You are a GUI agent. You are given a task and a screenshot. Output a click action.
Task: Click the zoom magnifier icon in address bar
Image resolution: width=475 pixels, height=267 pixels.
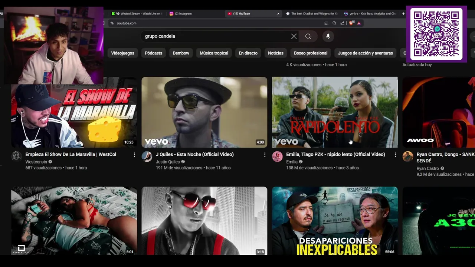(334, 23)
